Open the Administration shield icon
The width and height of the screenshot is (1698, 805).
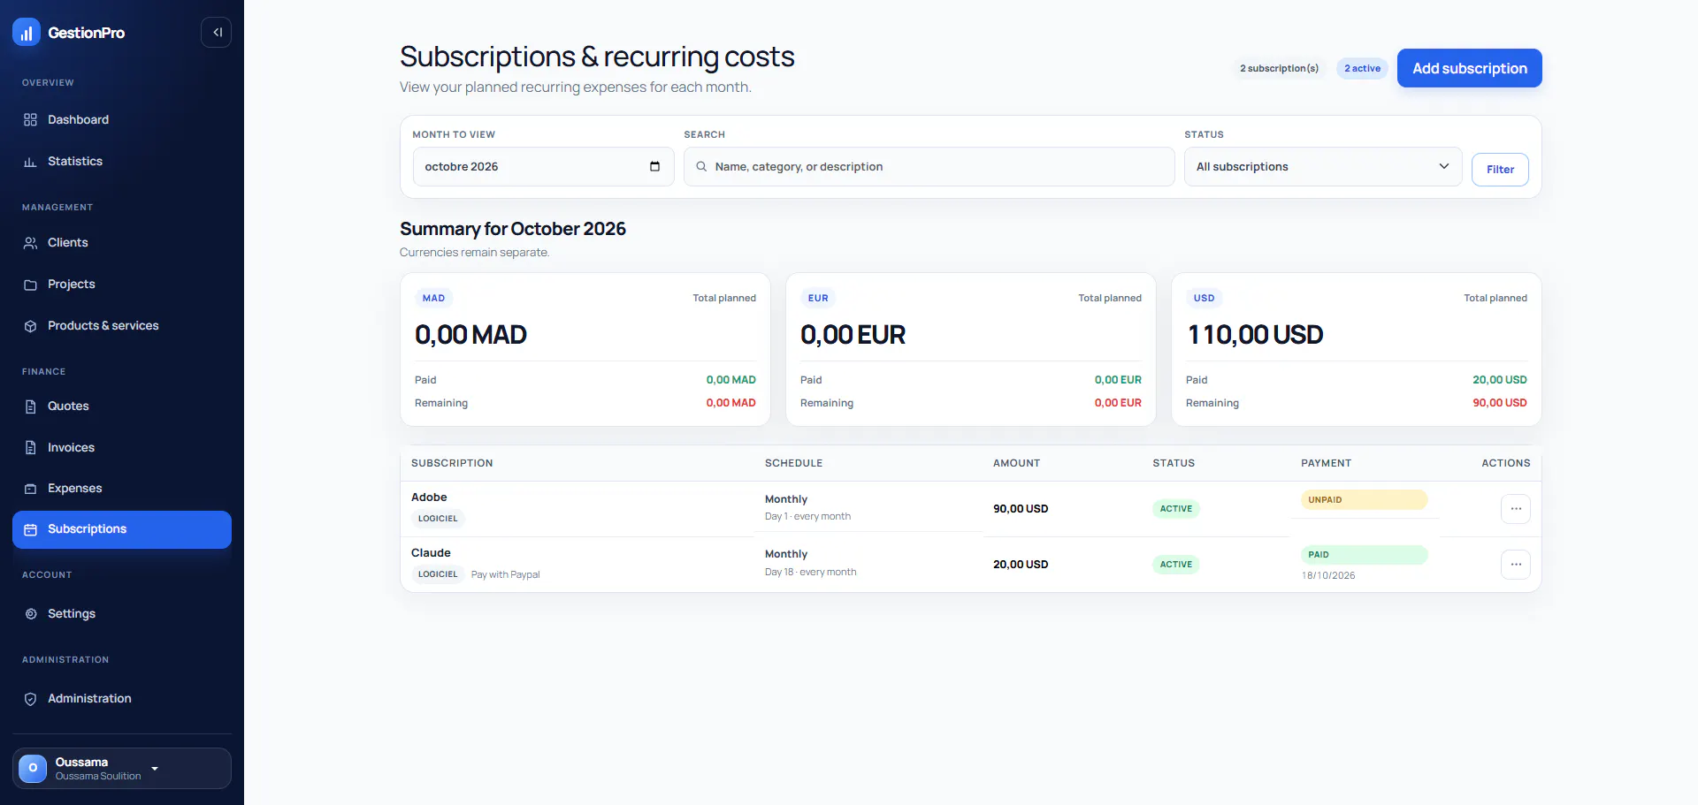click(x=30, y=699)
